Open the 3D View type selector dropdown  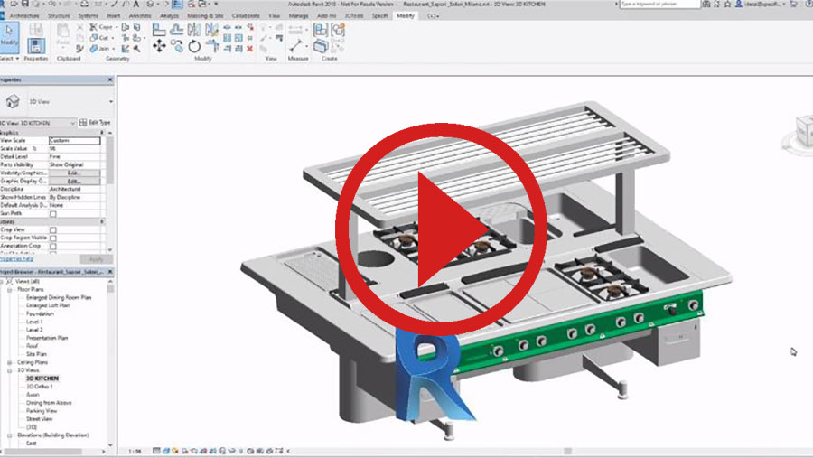(x=111, y=102)
